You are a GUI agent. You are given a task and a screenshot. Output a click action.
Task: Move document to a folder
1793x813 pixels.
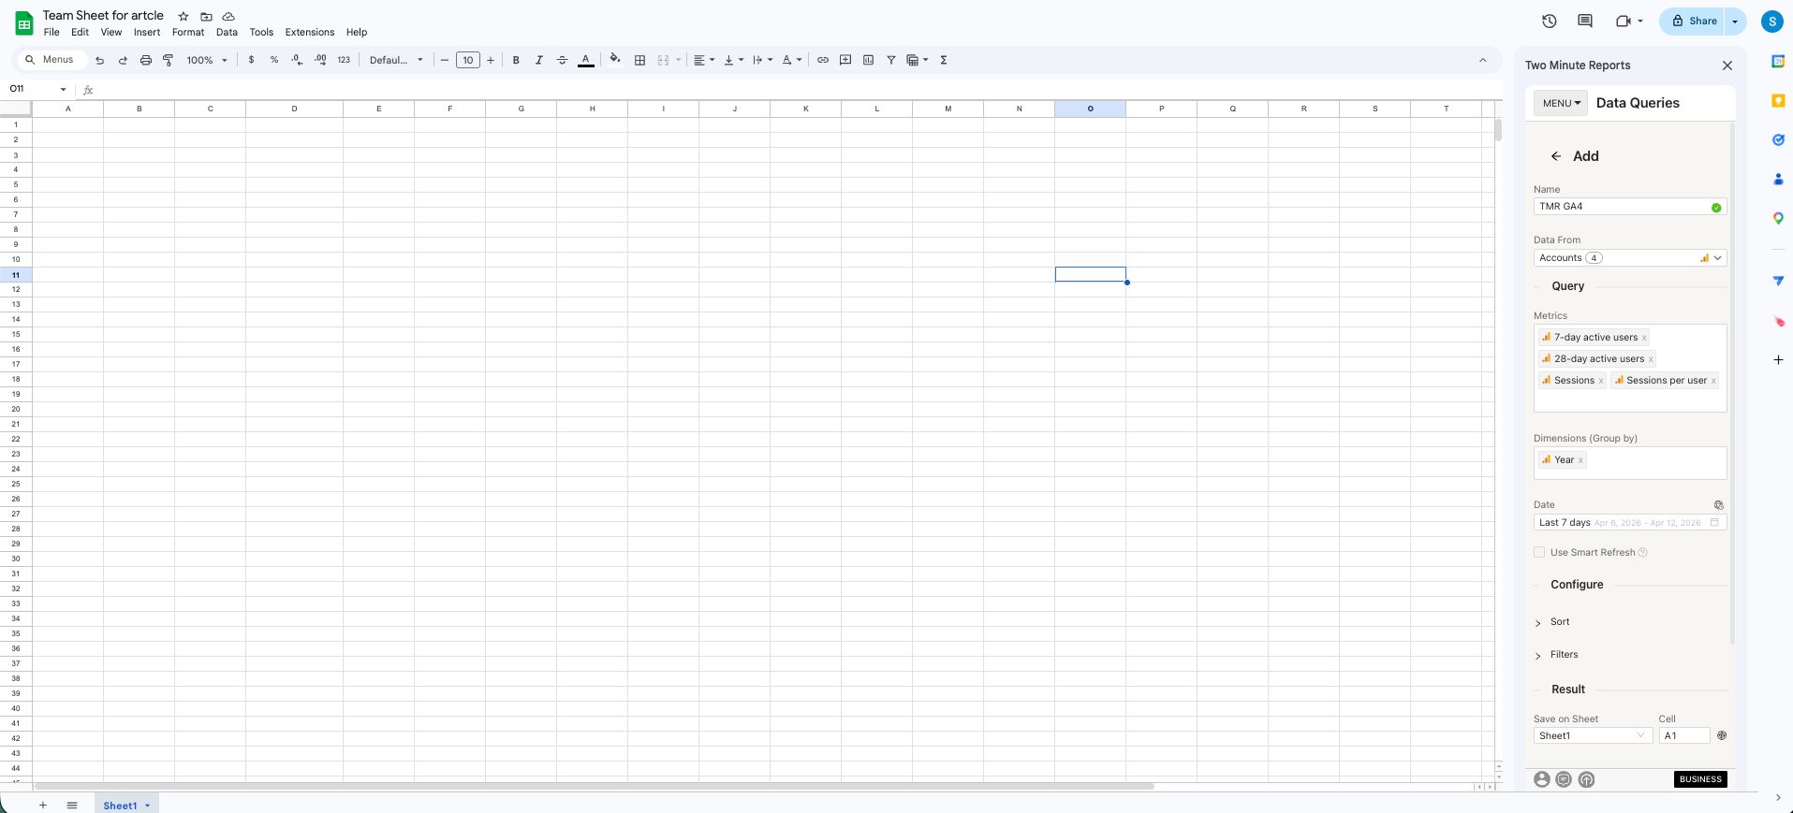click(x=206, y=16)
